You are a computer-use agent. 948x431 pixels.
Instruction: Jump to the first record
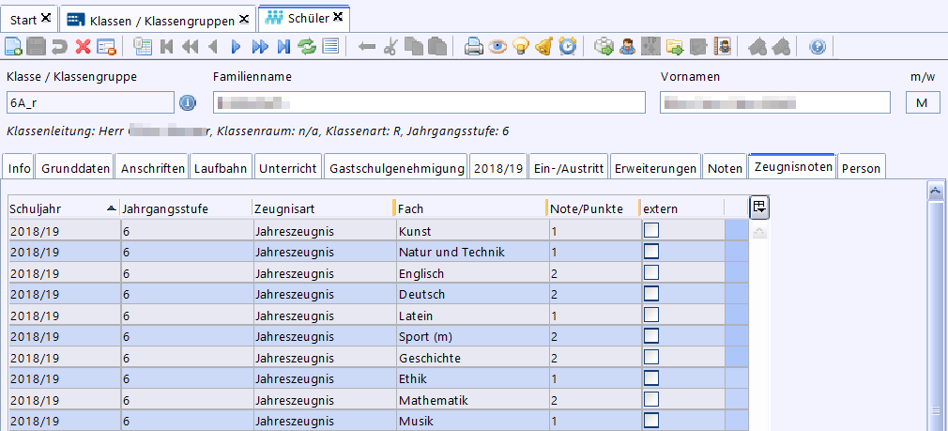[167, 47]
